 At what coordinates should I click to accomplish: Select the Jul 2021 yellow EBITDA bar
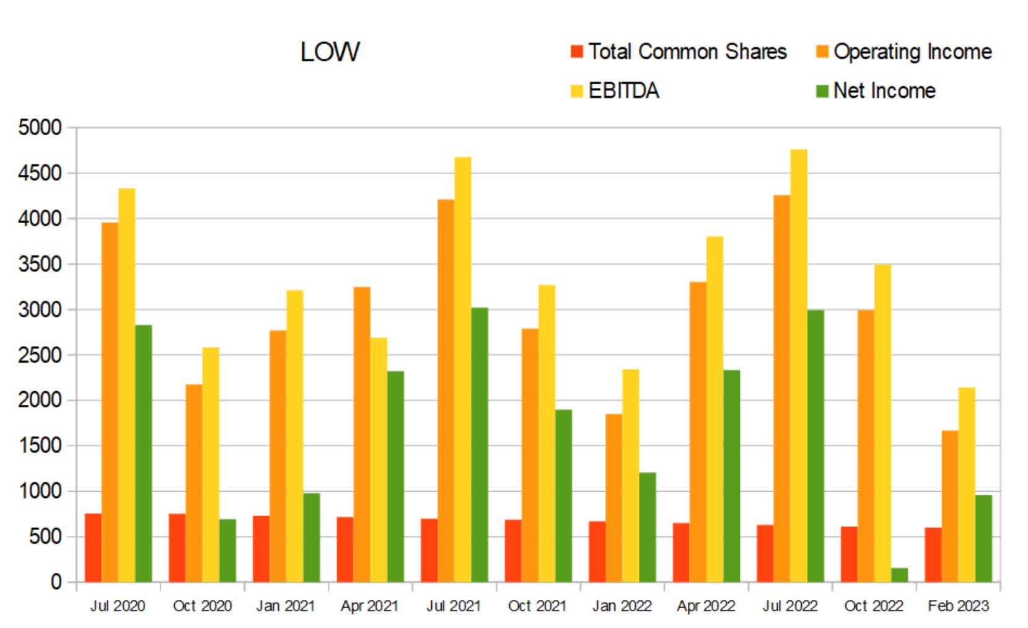tap(463, 369)
